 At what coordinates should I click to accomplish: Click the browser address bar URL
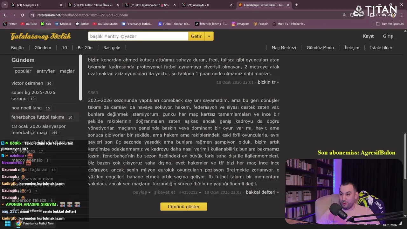(83, 15)
